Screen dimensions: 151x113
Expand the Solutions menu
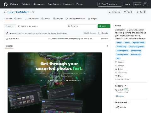pos(27,4)
